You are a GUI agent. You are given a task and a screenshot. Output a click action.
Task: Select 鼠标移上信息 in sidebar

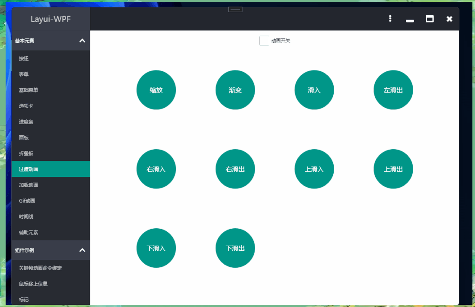coord(51,284)
